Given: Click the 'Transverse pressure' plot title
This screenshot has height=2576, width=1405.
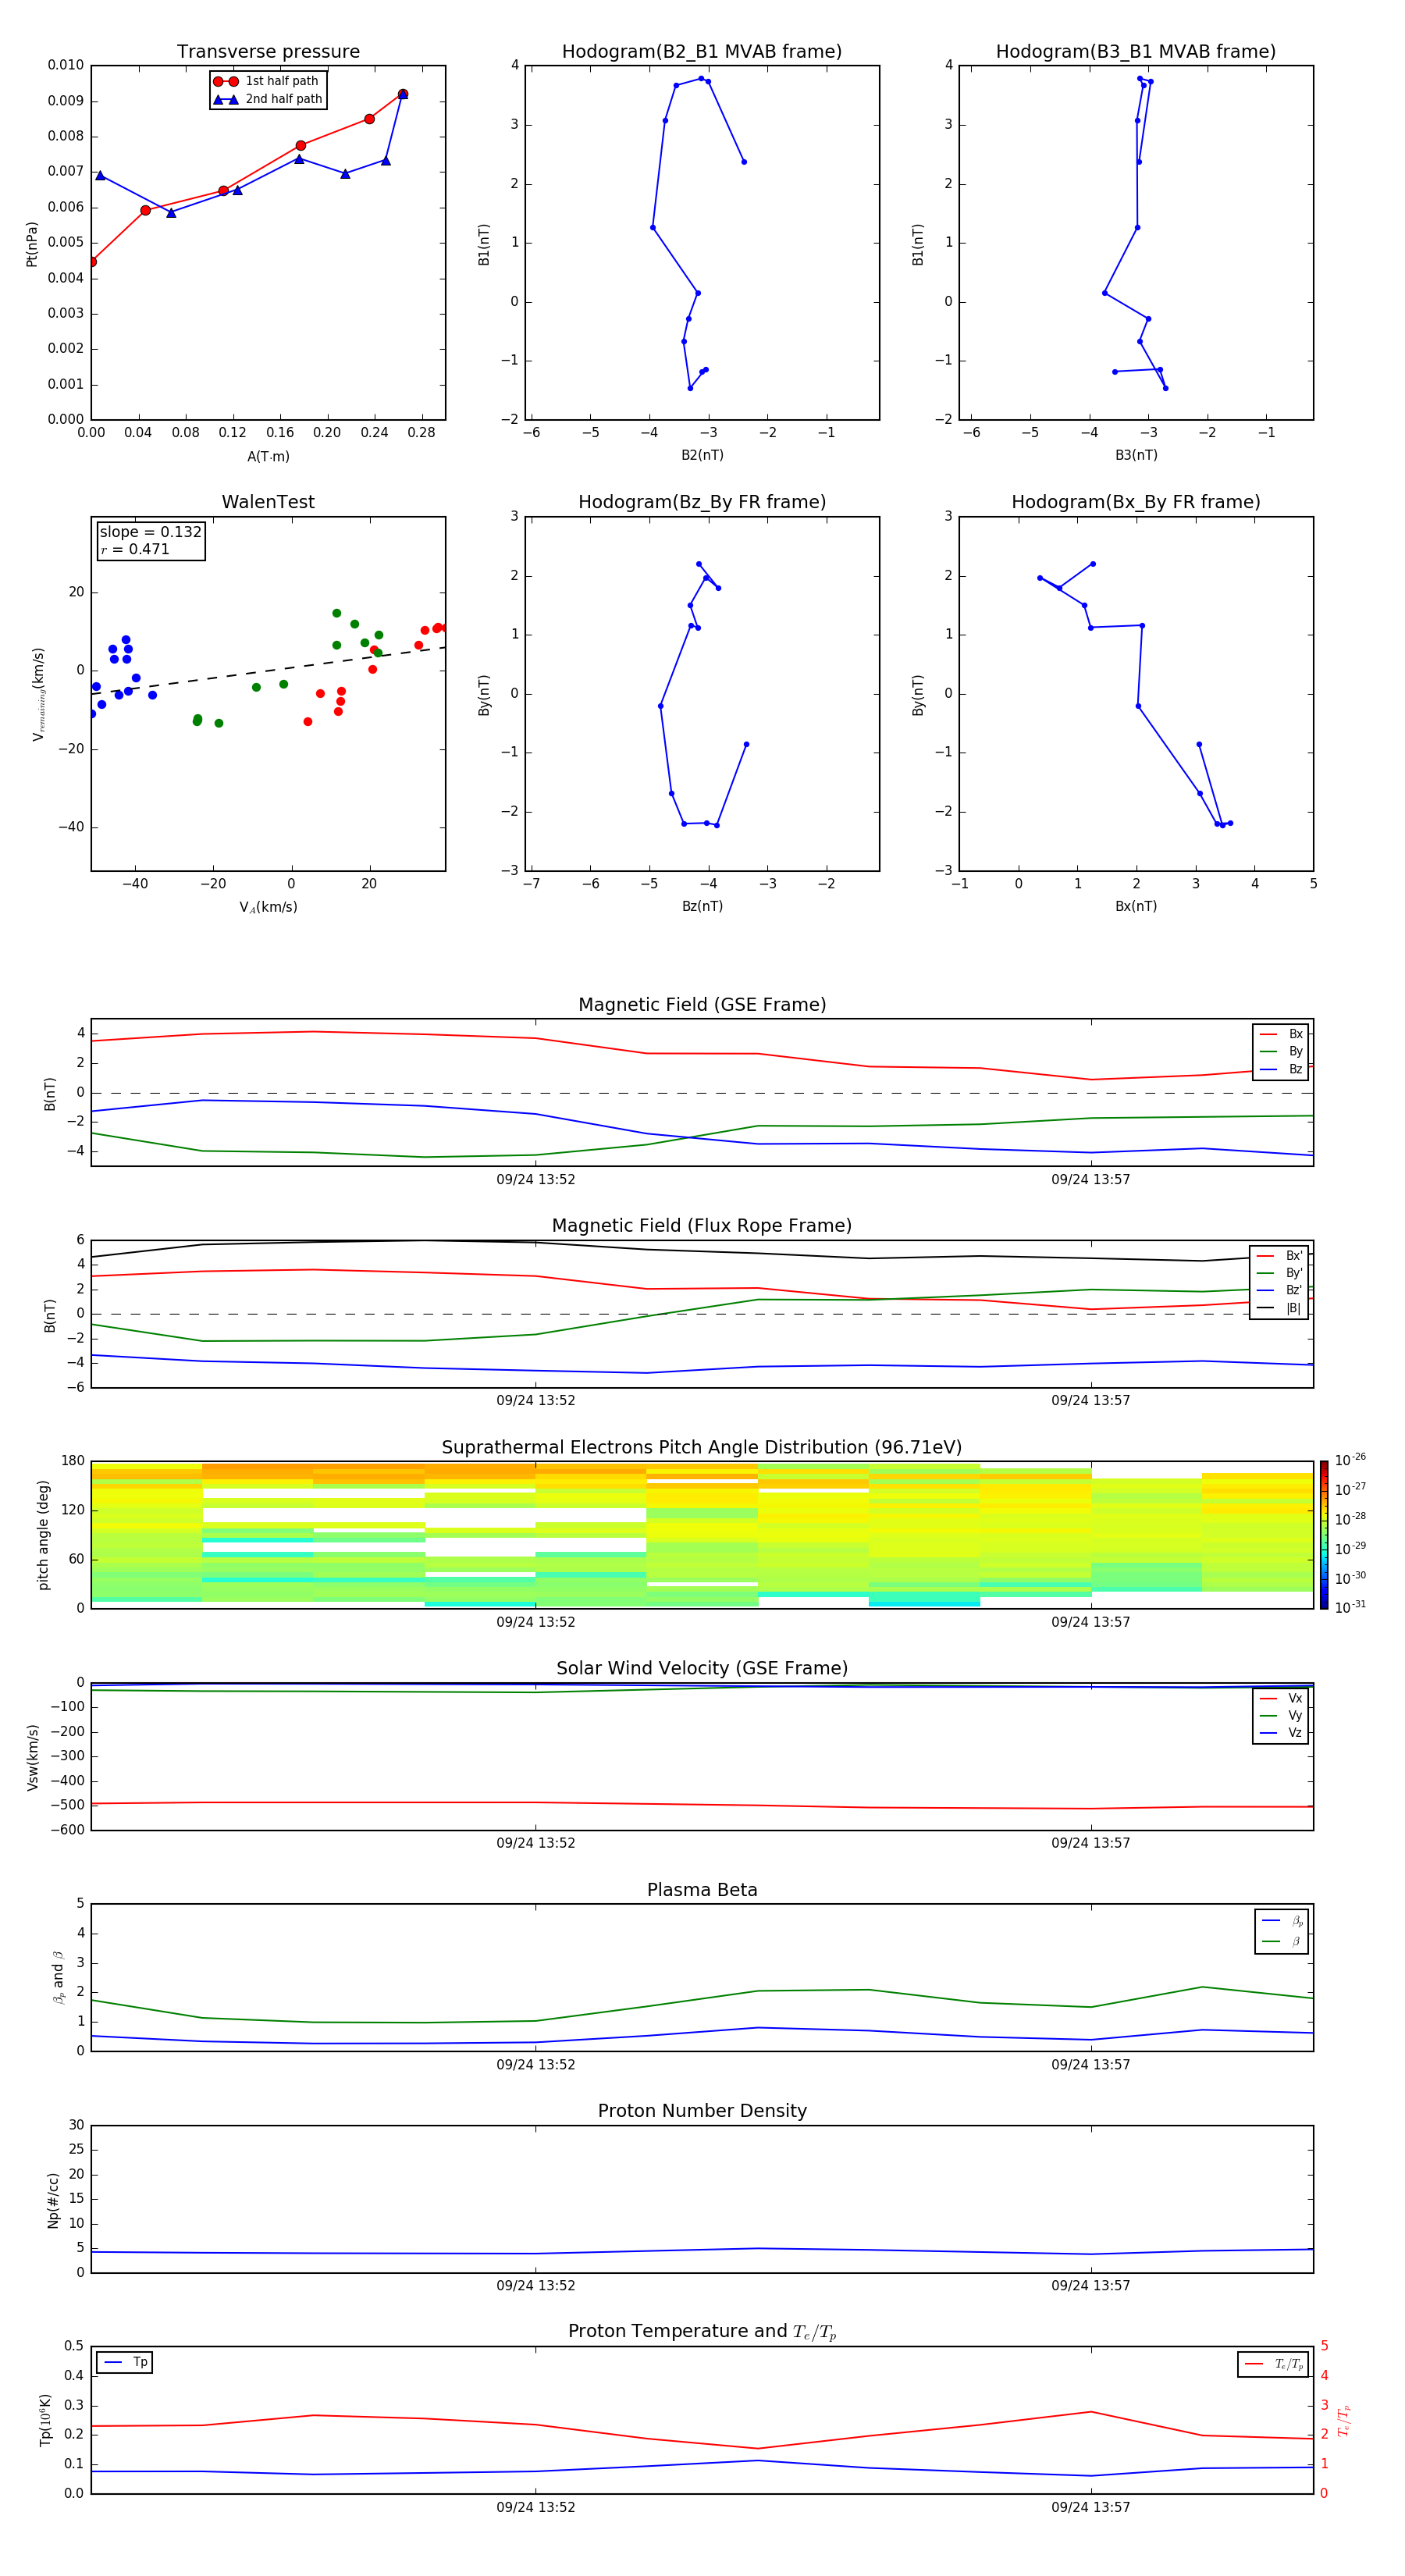Looking at the screenshot, I should click(x=268, y=52).
